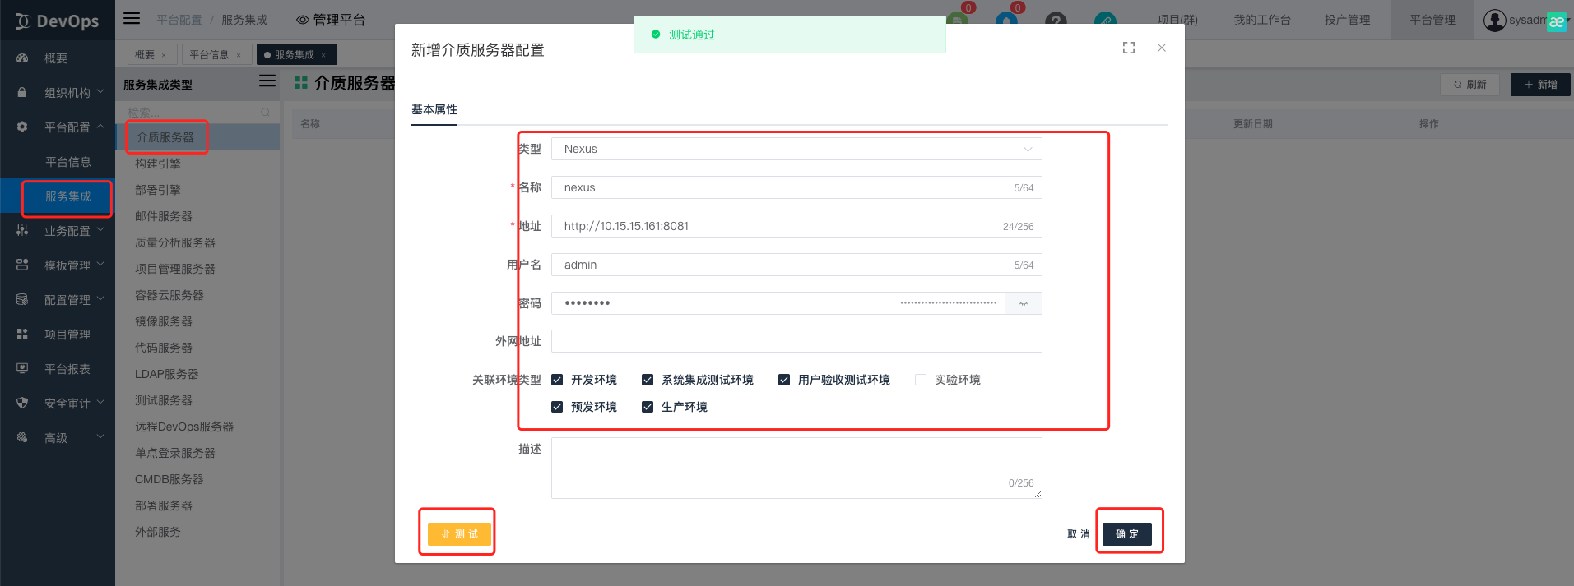Screen dimensions: 1574x586
Task: Uncheck the 系统集成测试环境 checkbox
Action: pos(648,380)
